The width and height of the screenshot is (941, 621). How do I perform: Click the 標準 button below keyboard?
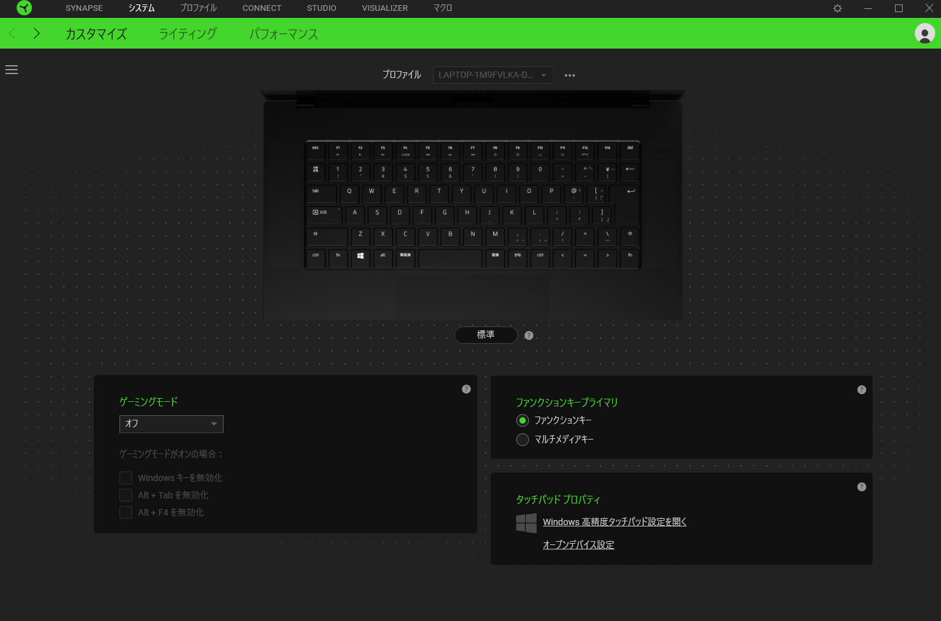click(x=486, y=335)
